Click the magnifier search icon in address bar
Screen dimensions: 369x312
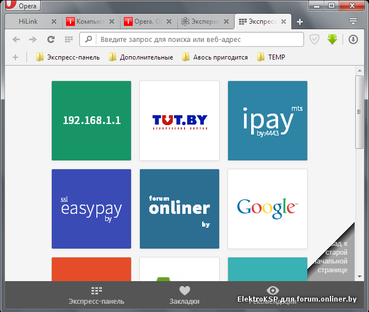point(89,39)
